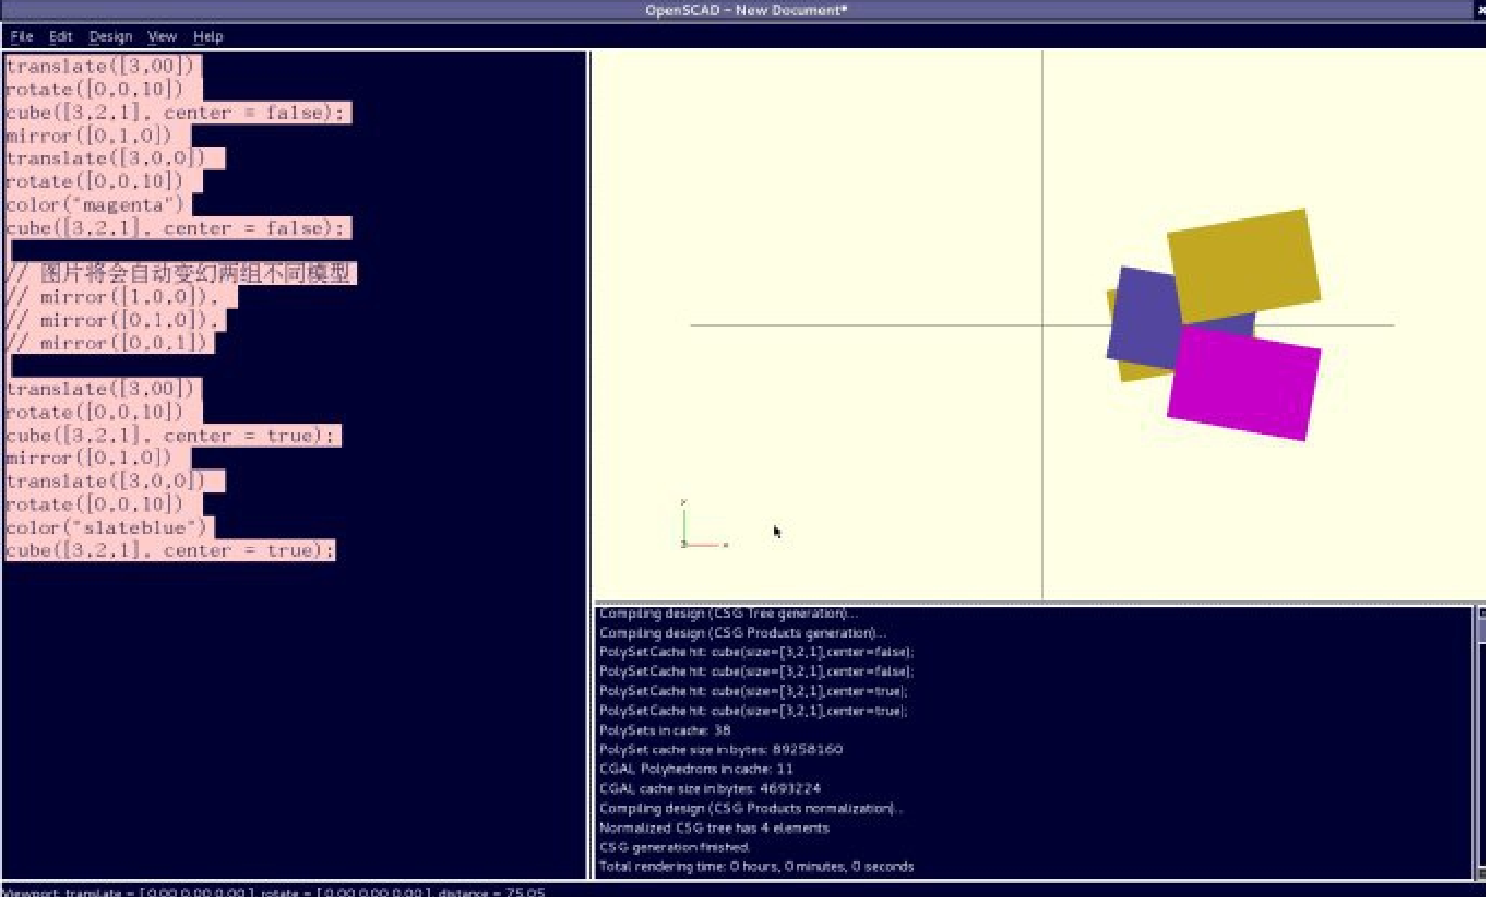Close the OpenSCAD window

tap(1480, 10)
